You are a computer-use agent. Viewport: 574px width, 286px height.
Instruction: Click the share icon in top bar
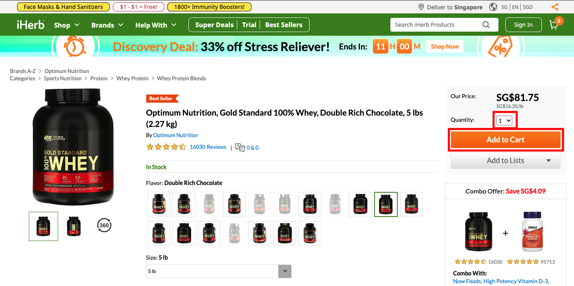click(555, 7)
